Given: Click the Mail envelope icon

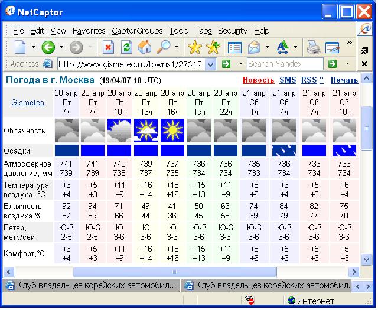Looking at the screenshot, I should (x=254, y=47).
